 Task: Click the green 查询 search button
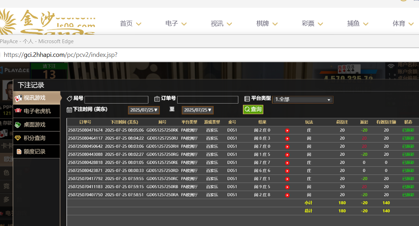[253, 109]
